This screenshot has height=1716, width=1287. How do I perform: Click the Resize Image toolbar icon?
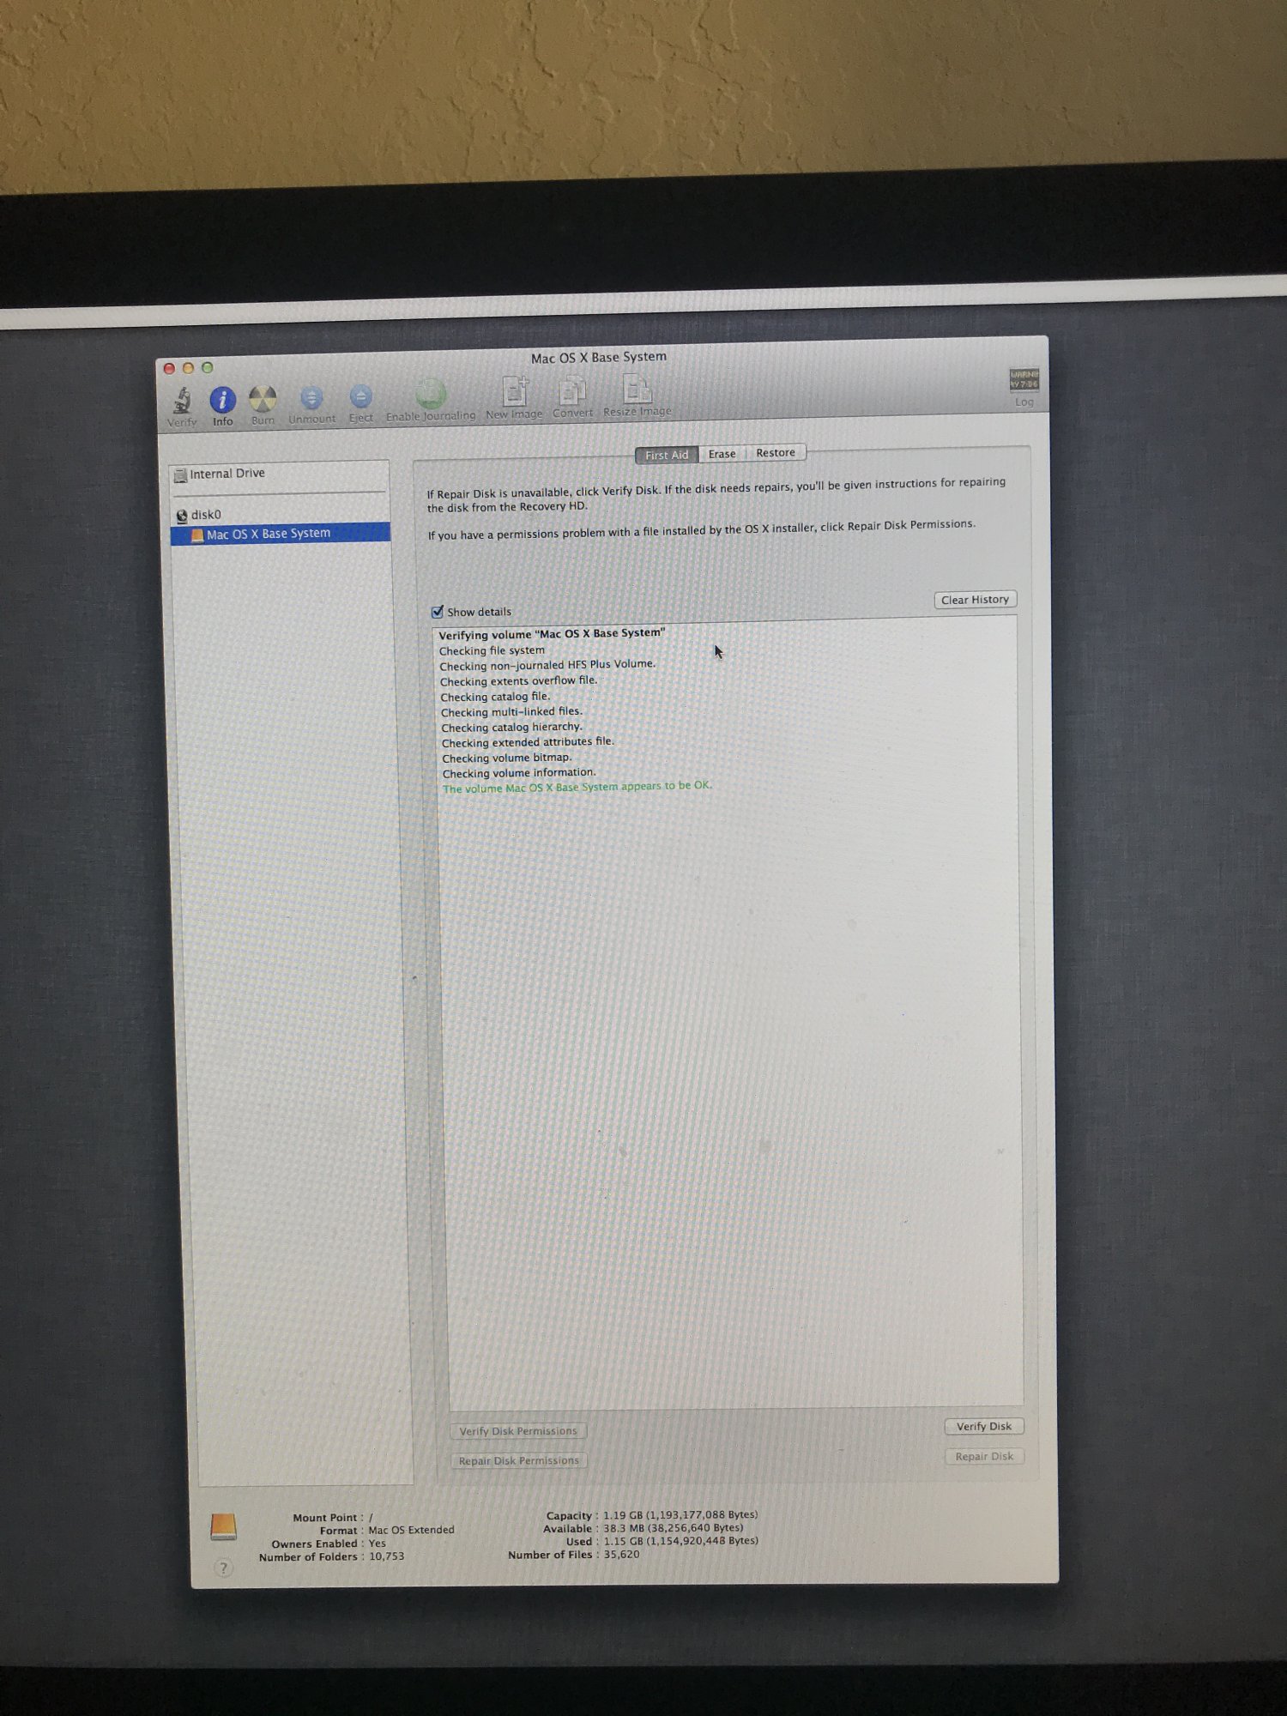tap(637, 389)
